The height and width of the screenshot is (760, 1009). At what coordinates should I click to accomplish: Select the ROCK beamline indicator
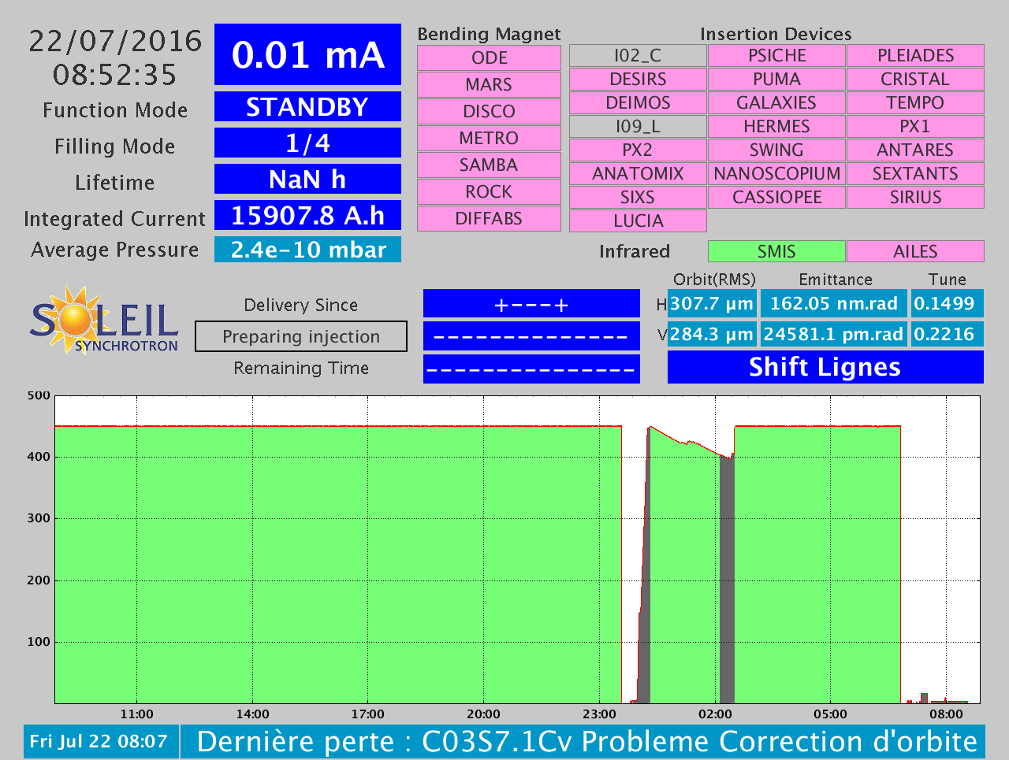tap(489, 192)
